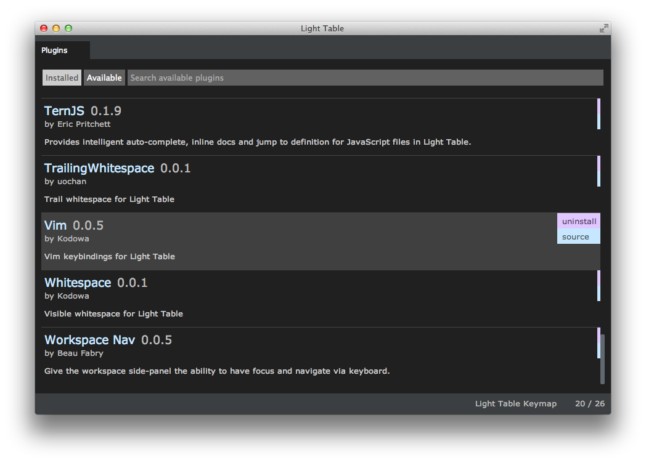
Task: Show the Installed plugins list
Action: click(62, 78)
